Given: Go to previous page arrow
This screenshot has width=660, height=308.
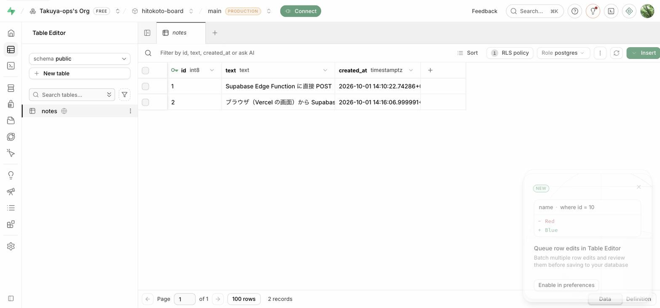Looking at the screenshot, I should 148,299.
